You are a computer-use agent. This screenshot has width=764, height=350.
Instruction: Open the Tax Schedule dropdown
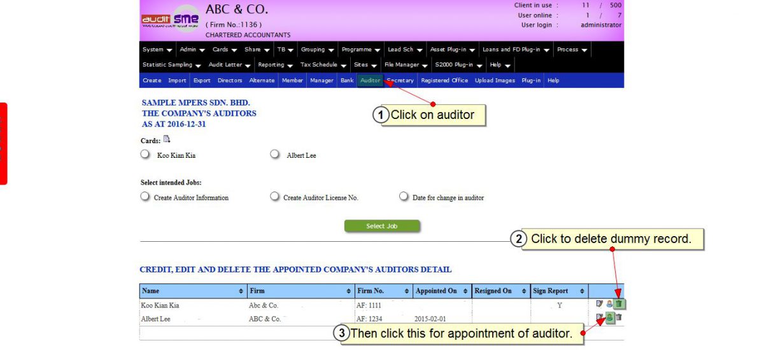click(323, 65)
